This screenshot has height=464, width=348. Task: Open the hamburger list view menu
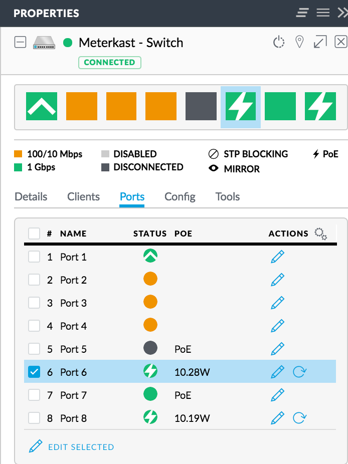(323, 13)
